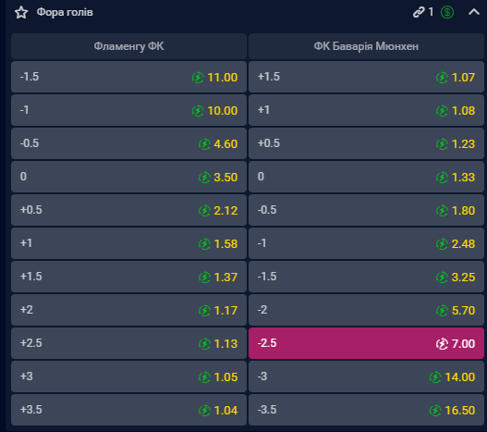Select Баварія +0.5 odds 1.23

[366, 143]
